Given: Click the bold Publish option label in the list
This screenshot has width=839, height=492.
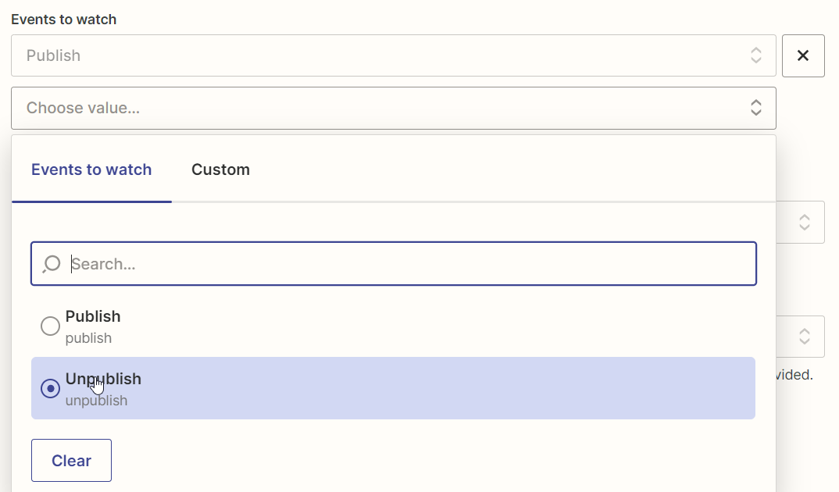Looking at the screenshot, I should pyautogui.click(x=93, y=316).
